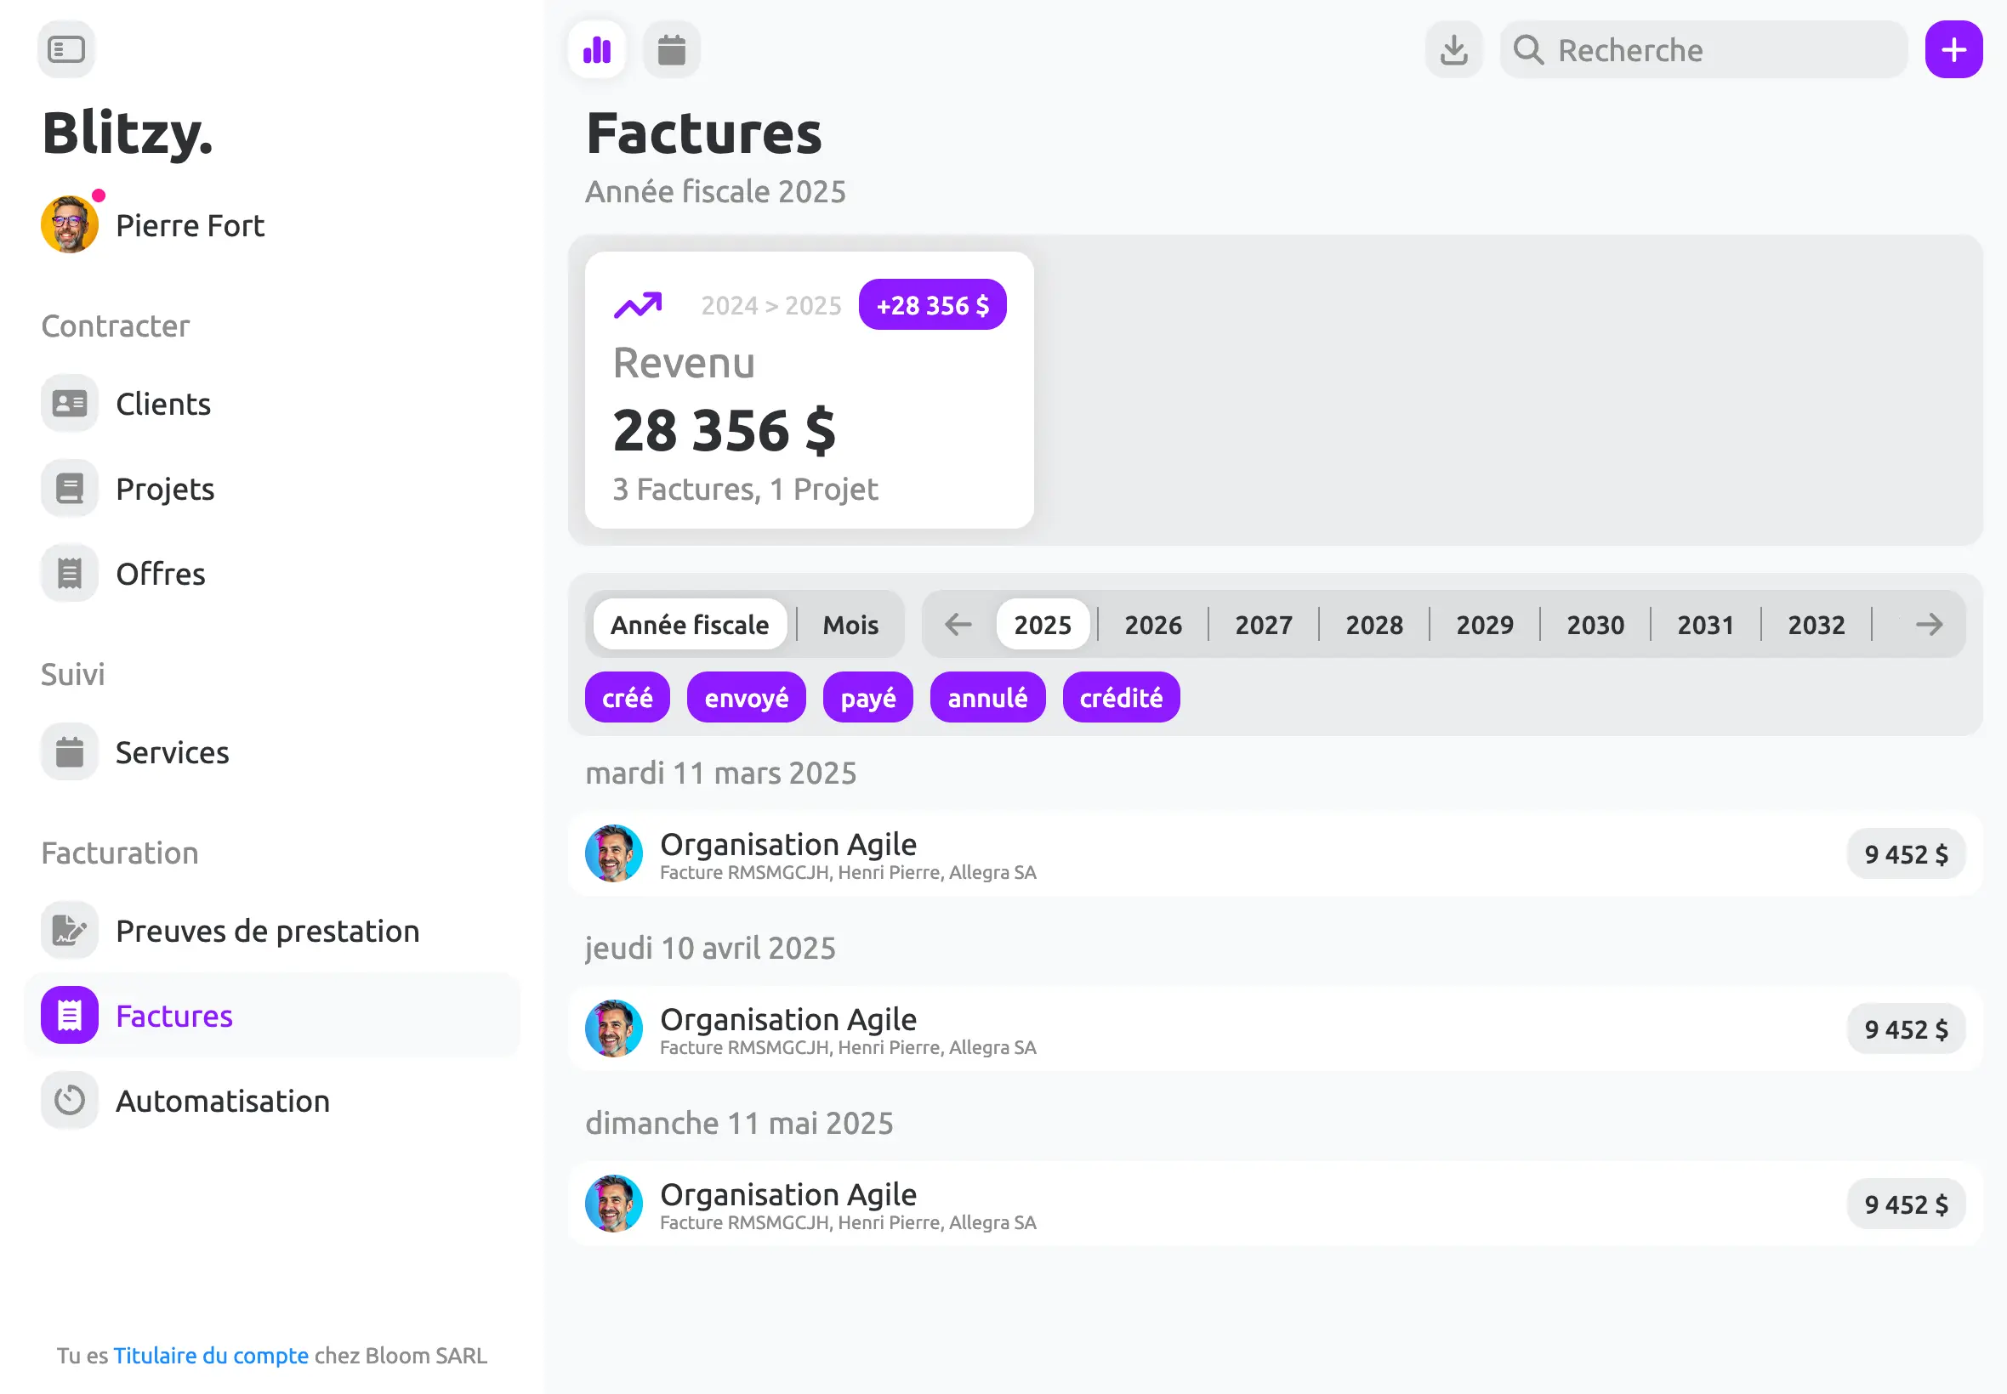Viewport: 2007px width, 1394px height.
Task: Switch to the calendar view icon
Action: (x=671, y=49)
